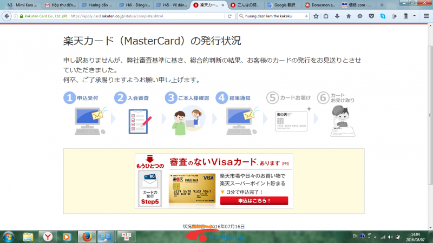Click the page vertical scrollbar thumb

coord(430,115)
